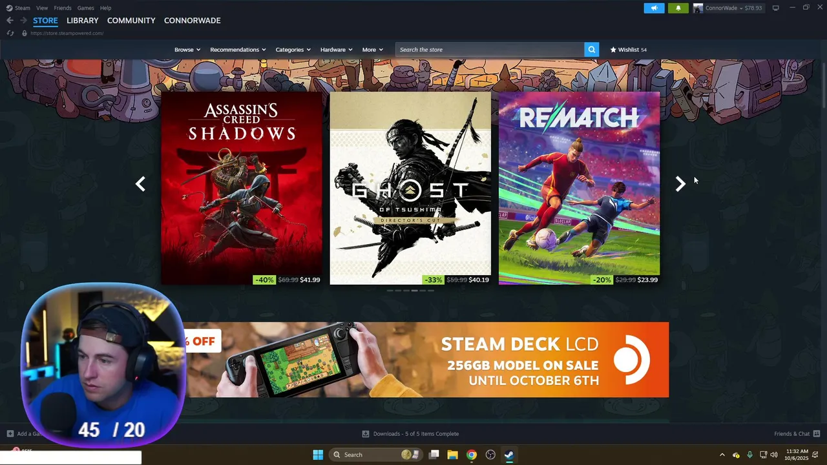The height and width of the screenshot is (465, 827).
Task: Open the Games menu
Action: [85, 8]
